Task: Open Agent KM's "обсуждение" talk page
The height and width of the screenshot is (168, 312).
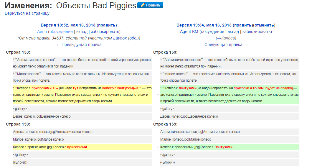Action: pyautogui.click(x=212, y=32)
